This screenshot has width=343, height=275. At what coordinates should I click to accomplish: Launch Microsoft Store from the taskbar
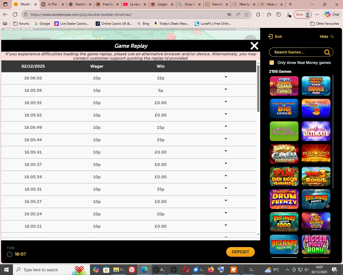(106, 270)
